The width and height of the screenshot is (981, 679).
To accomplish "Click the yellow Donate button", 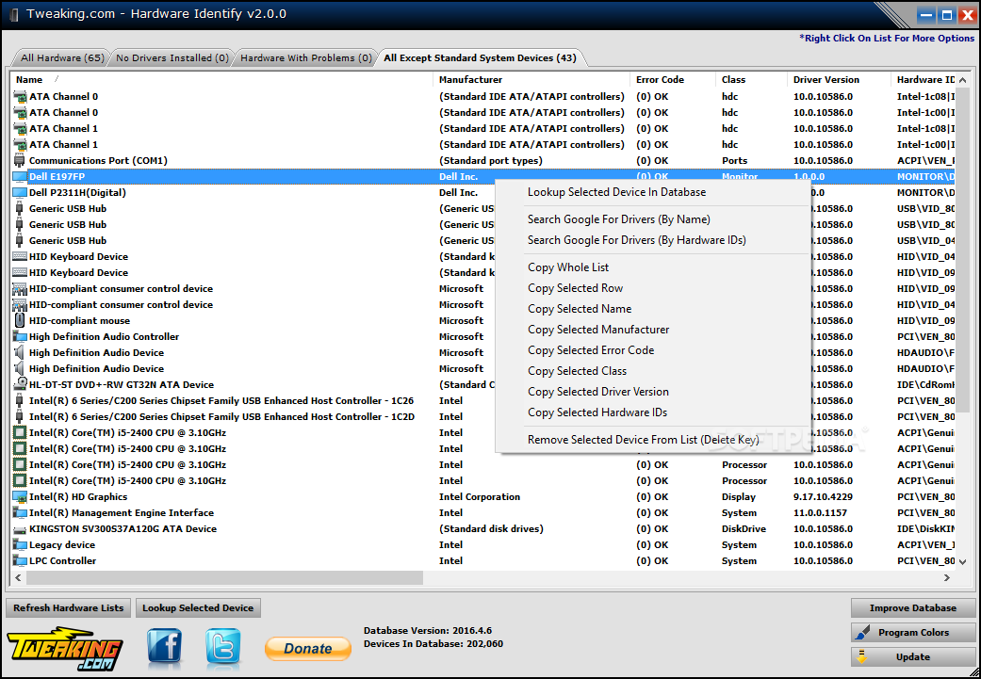I will click(308, 648).
